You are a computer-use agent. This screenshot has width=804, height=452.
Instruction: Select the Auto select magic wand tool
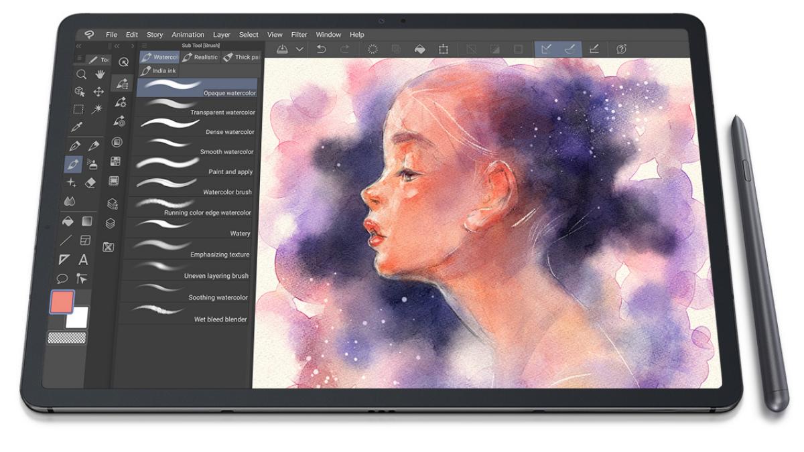[97, 109]
